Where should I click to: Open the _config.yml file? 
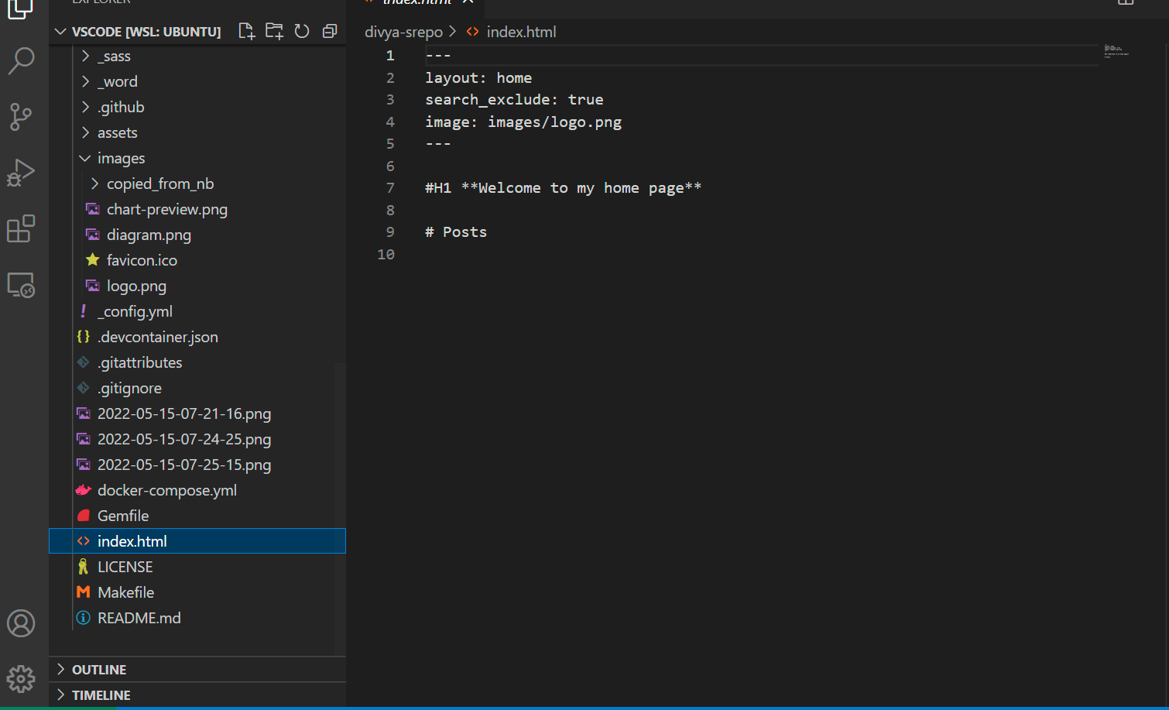[x=135, y=310]
